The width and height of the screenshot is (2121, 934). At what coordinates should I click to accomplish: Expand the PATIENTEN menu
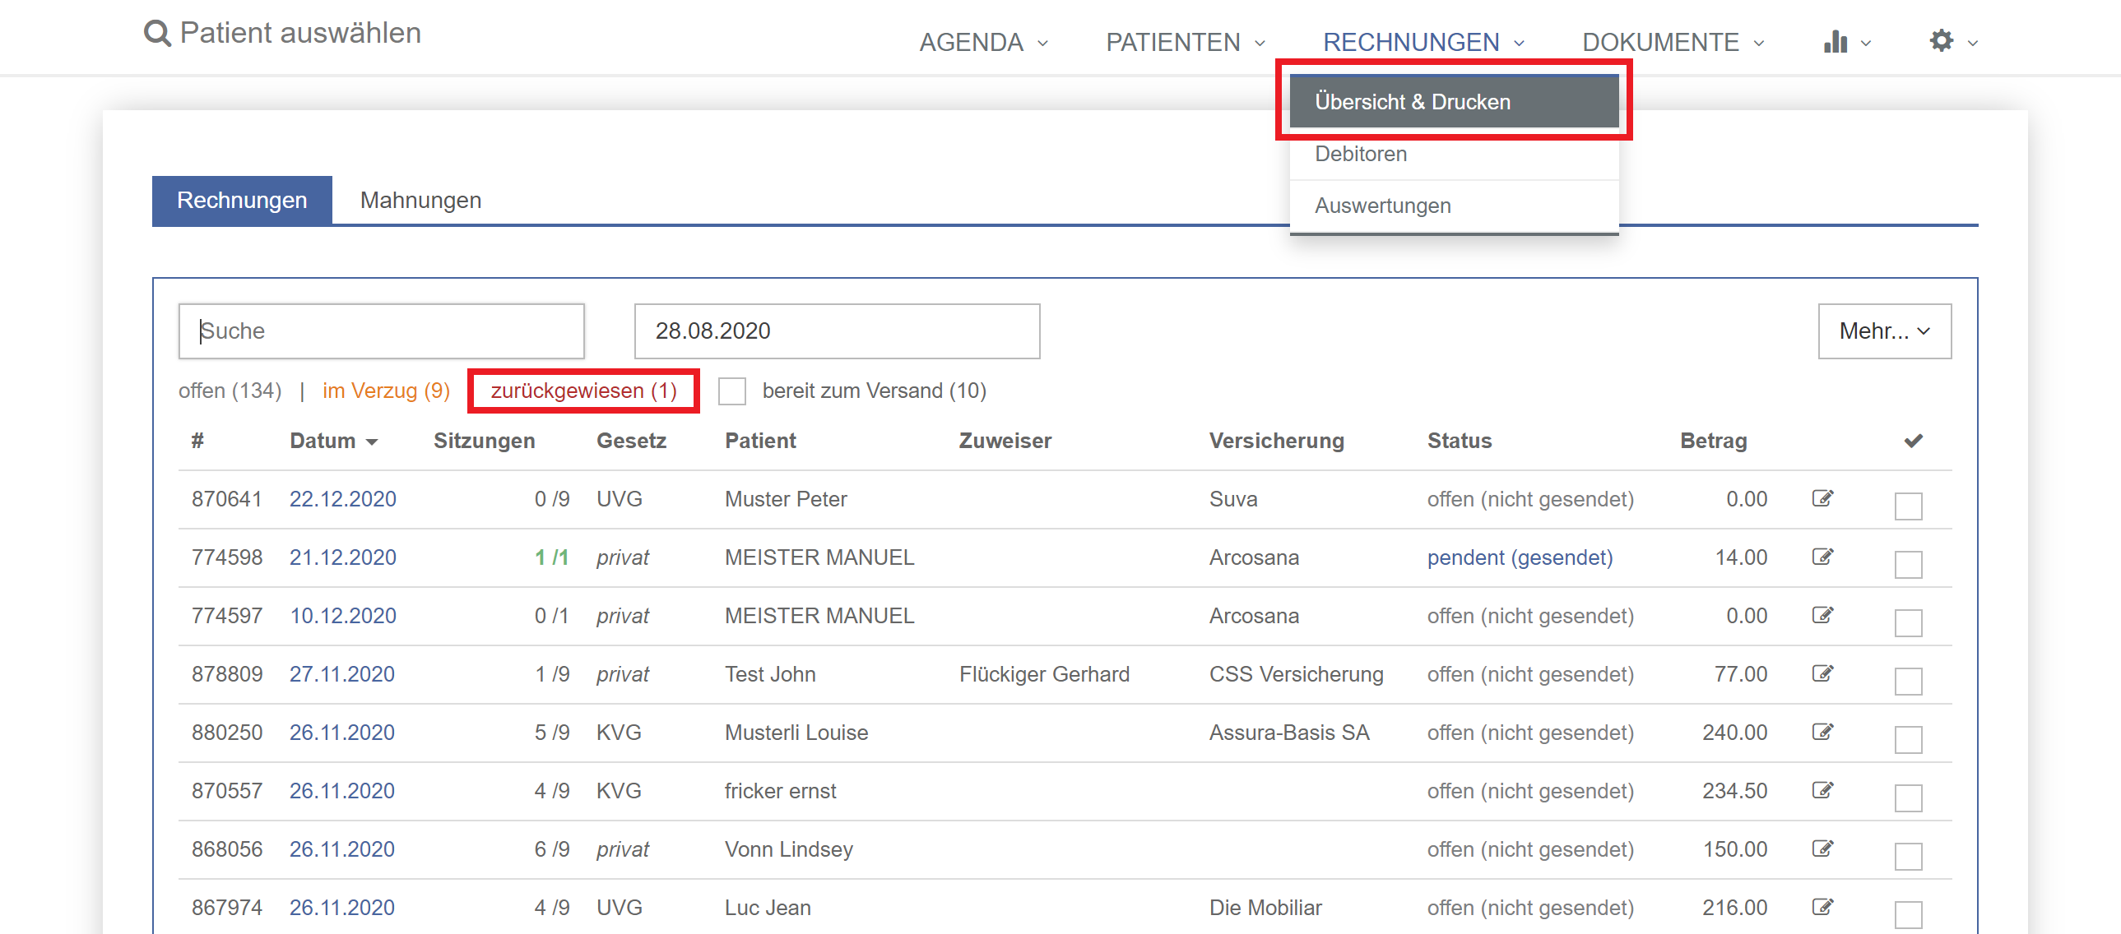point(1185,42)
